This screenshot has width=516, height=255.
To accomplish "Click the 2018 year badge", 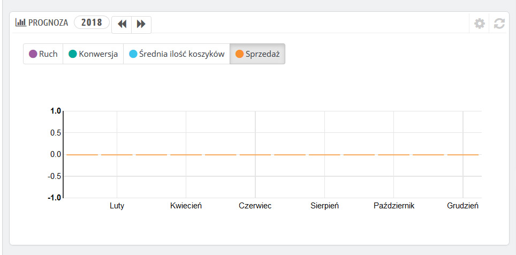I will click(x=92, y=22).
